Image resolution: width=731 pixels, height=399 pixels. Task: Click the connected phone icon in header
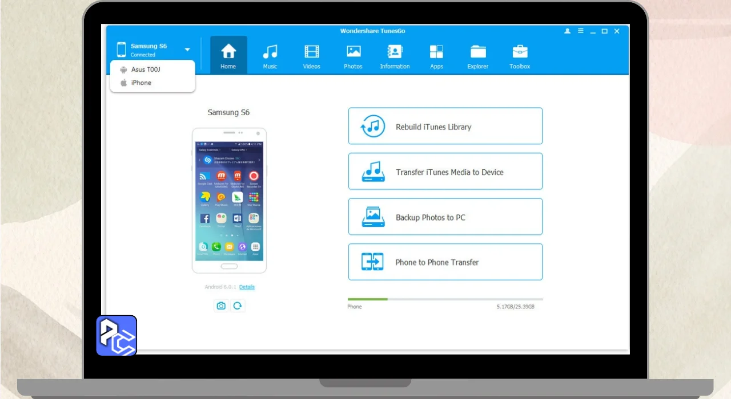(x=121, y=50)
